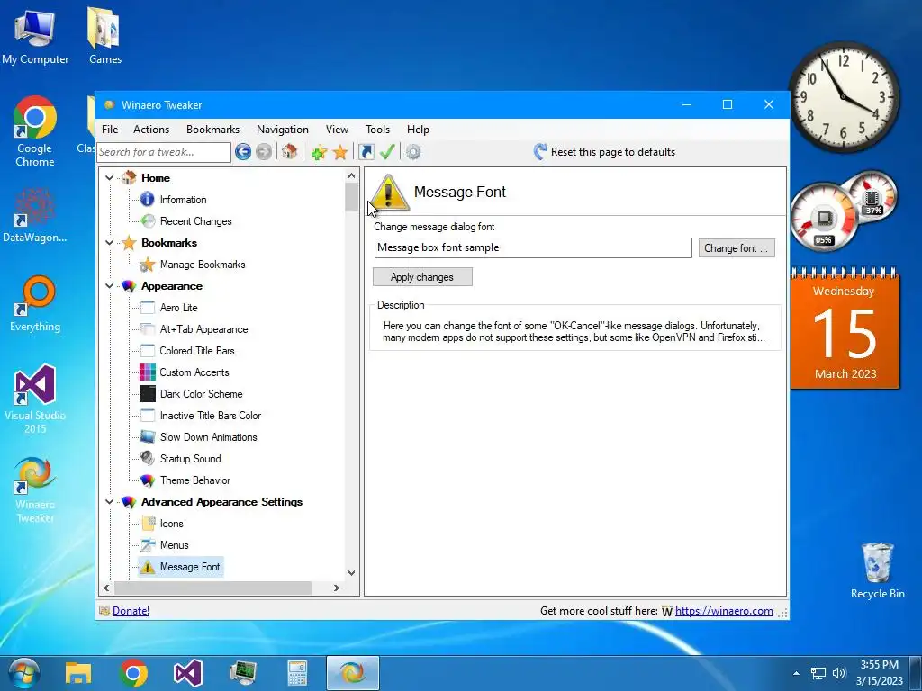Select Message Font in the tree
Viewport: 922px width, 691px height.
pyautogui.click(x=190, y=567)
